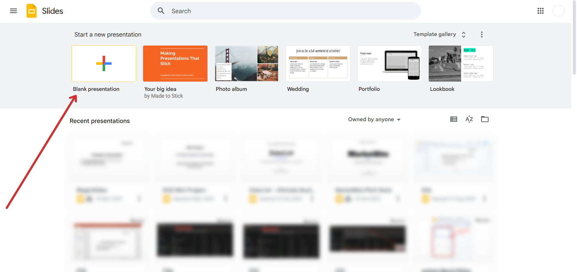Open the Portfolio template

390,64
